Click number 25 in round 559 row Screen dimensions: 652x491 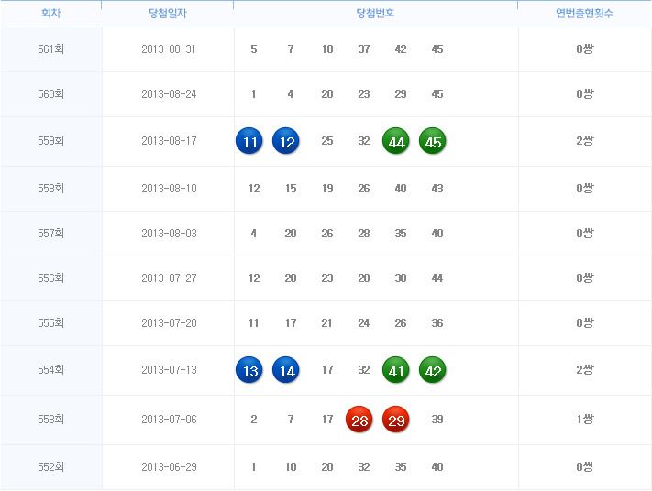[327, 141]
